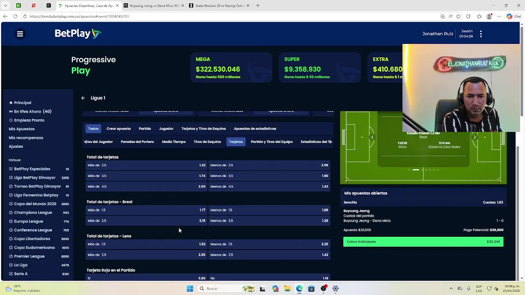This screenshot has height=295, width=525.
Task: Select the Todos filter tab
Action: pos(93,129)
